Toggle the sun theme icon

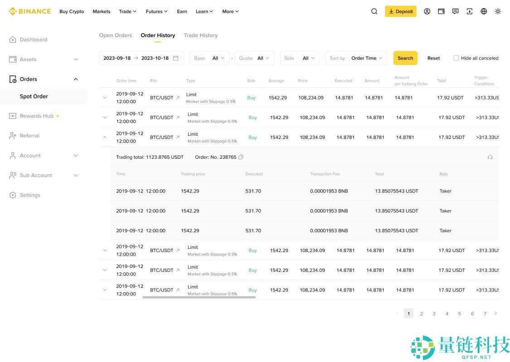click(x=498, y=11)
